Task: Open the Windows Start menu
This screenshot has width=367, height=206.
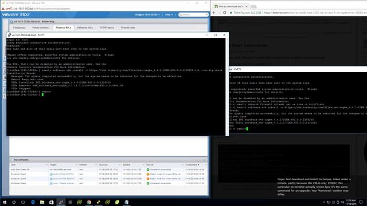Action: pyautogui.click(x=5, y=202)
